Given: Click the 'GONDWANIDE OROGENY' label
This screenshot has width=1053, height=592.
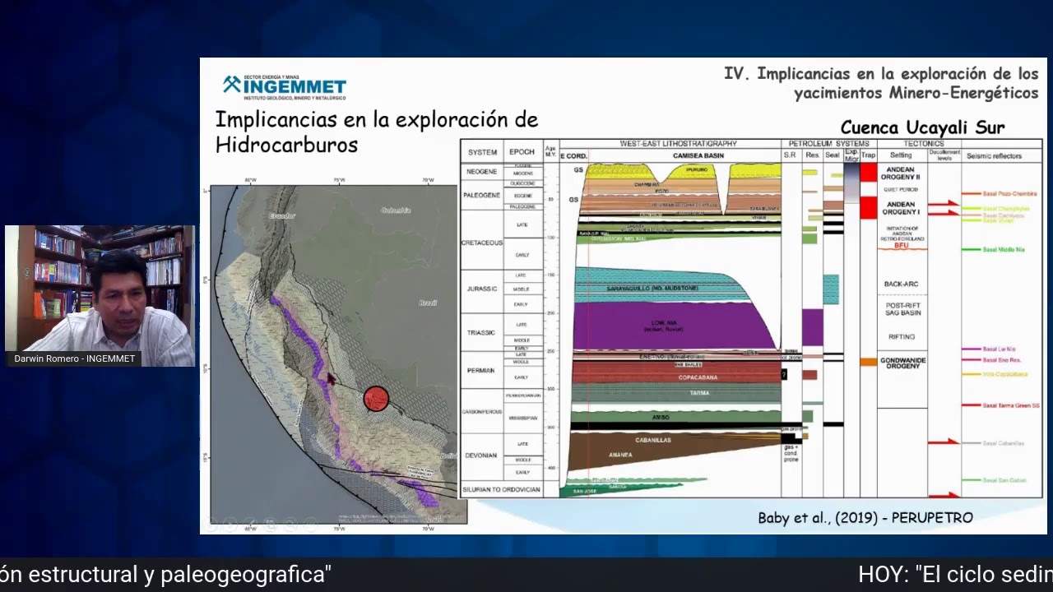Looking at the screenshot, I should (x=902, y=364).
